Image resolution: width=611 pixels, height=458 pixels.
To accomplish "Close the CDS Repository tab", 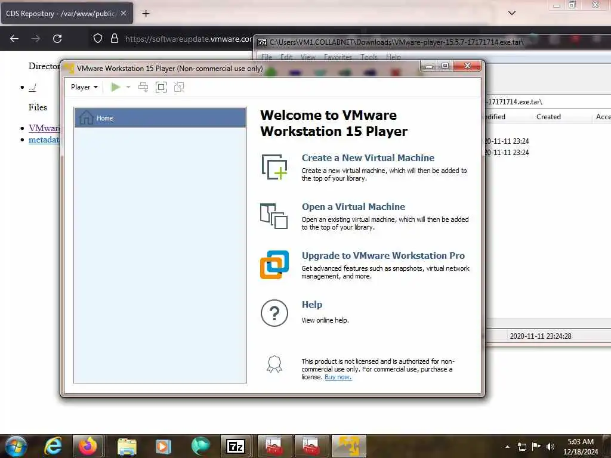I will click(x=124, y=13).
